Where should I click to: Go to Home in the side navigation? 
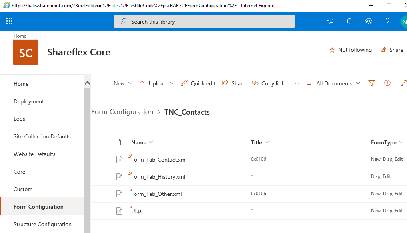[x=21, y=84]
